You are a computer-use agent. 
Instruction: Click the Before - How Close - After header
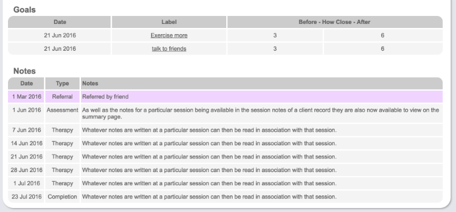(335, 22)
